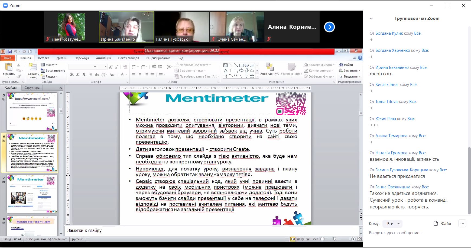Viewport: 471px width, 248px height.
Task: Show next participants with blue arrow
Action: (329, 27)
